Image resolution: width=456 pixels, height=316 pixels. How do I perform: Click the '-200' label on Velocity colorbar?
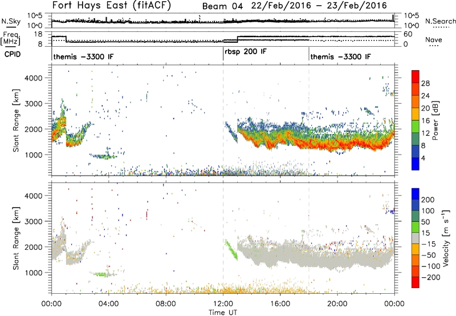coord(431,277)
